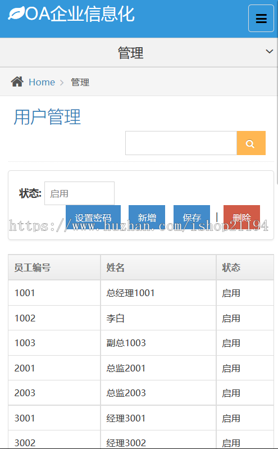
Task: Click the orange search magnifier button
Action: click(x=251, y=143)
